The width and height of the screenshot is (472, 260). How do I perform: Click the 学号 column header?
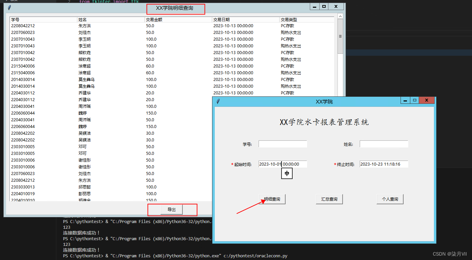43,19
